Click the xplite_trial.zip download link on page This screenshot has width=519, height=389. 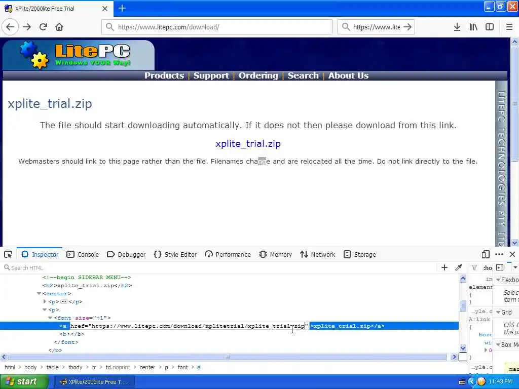coord(248,143)
